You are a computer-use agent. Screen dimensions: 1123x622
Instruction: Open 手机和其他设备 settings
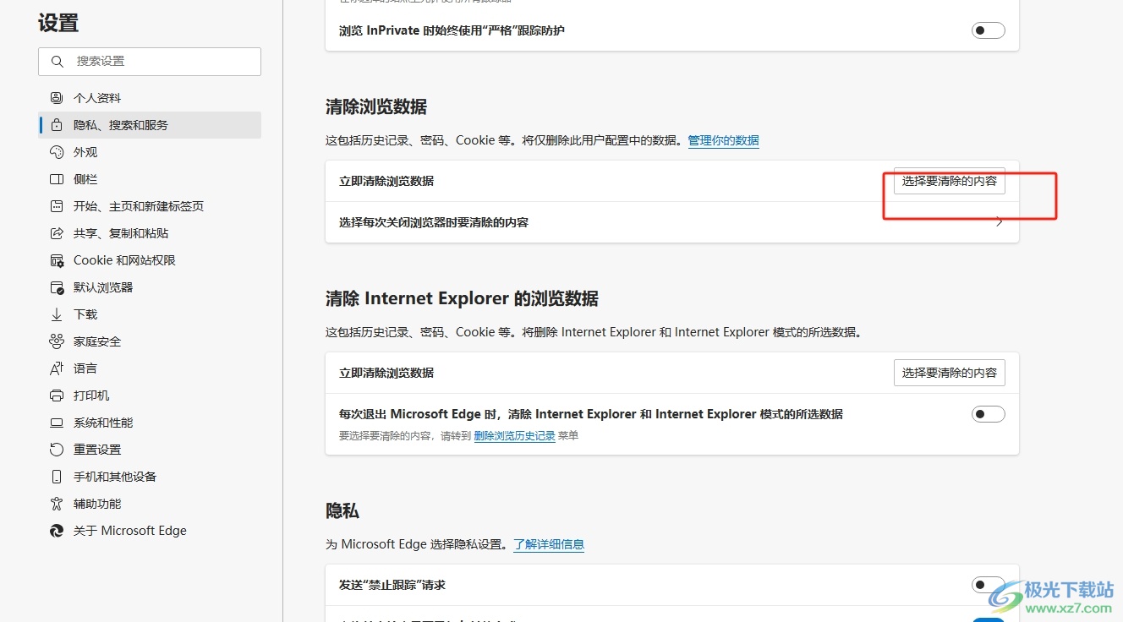point(150,477)
